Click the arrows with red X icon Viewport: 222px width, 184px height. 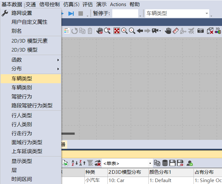point(98,163)
